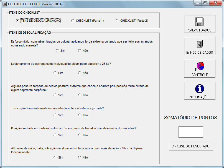Choose Não for posição sentada question
The height and width of the screenshot is (168, 224).
pyautogui.click(x=83, y=135)
